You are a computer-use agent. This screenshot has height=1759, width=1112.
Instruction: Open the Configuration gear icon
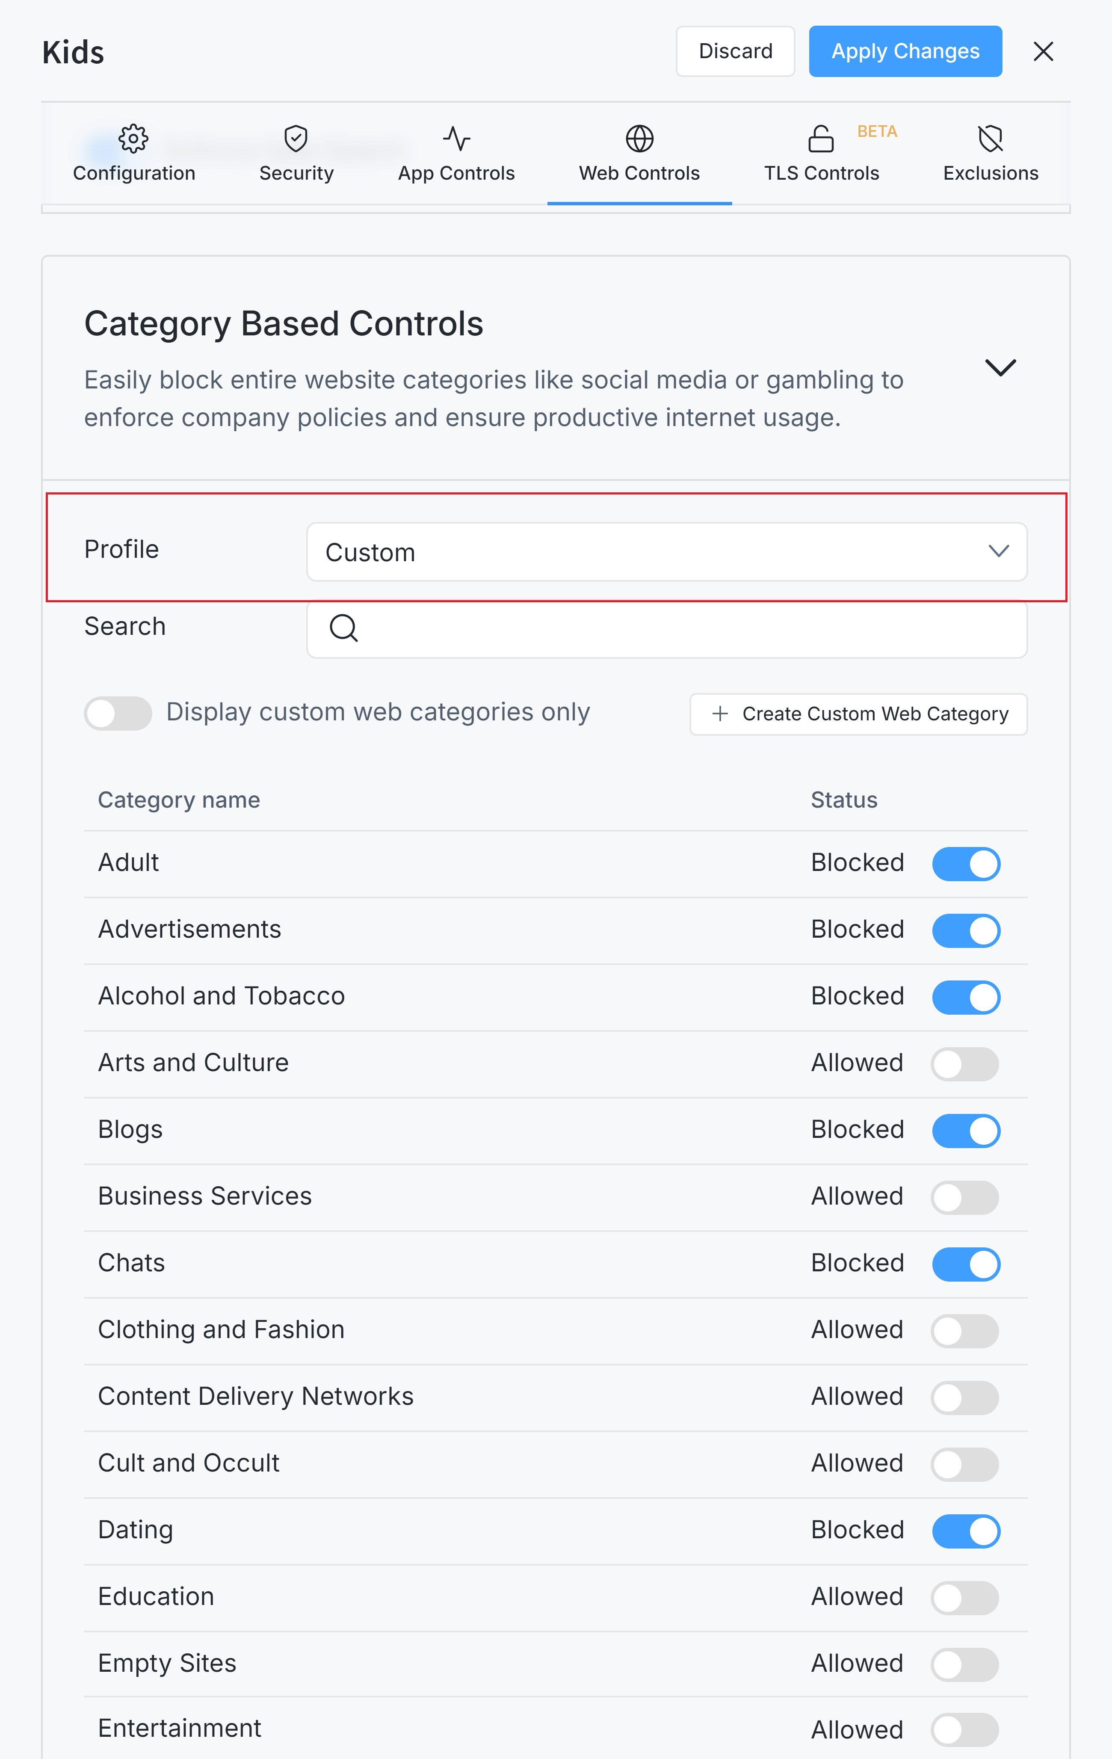coord(133,139)
